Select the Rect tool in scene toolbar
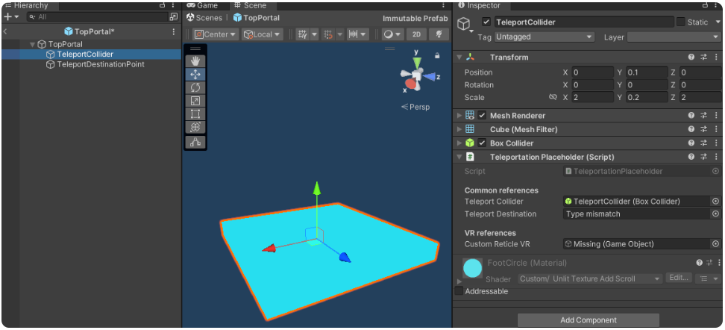Image resolution: width=725 pixels, height=330 pixels. [195, 113]
